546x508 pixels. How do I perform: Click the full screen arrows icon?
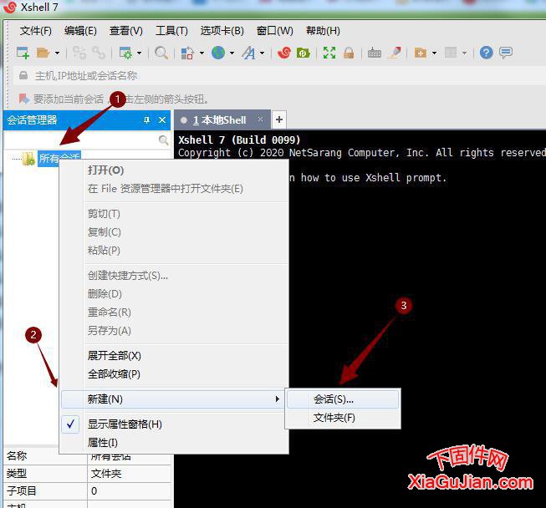(329, 53)
